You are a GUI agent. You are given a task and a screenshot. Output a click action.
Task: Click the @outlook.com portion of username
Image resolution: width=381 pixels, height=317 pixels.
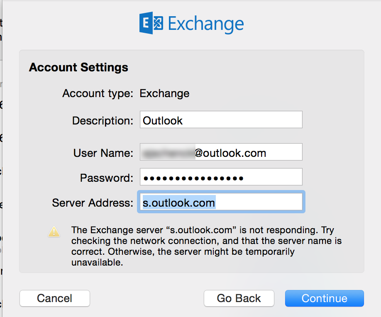(230, 153)
